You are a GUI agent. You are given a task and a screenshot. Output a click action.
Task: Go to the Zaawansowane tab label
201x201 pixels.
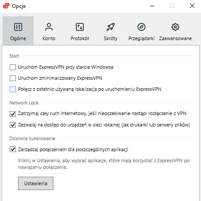click(175, 38)
